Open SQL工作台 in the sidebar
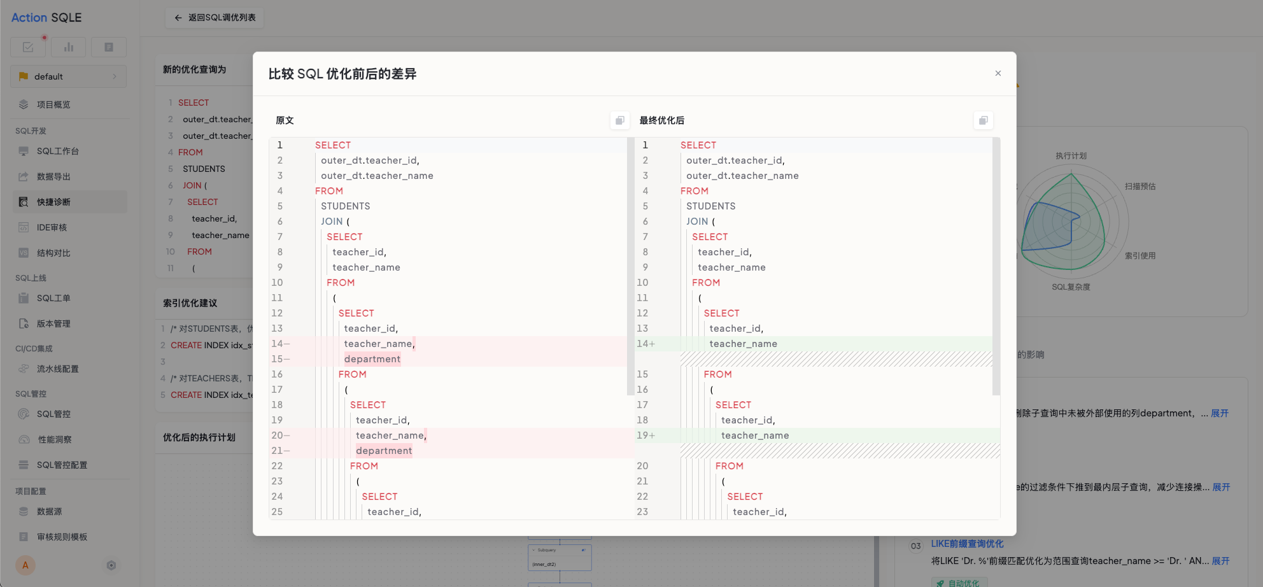This screenshot has height=587, width=1263. click(x=57, y=152)
